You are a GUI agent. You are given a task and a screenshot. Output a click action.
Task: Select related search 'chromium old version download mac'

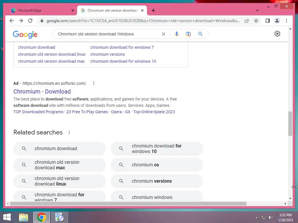[x=59, y=165]
